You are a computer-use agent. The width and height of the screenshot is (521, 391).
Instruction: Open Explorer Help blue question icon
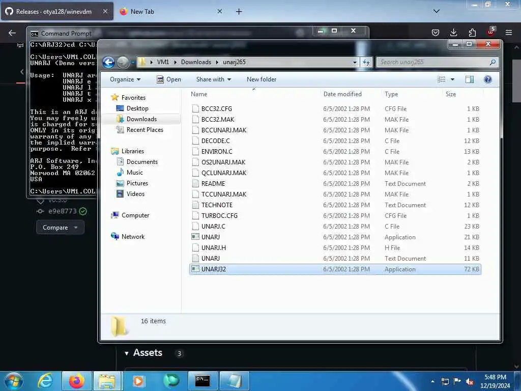pyautogui.click(x=487, y=79)
